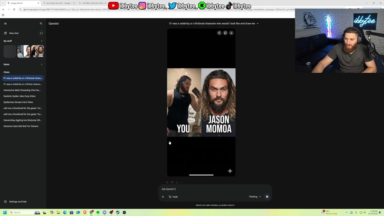Reload the page
384x216 pixels.
pyautogui.click(x=14, y=9)
